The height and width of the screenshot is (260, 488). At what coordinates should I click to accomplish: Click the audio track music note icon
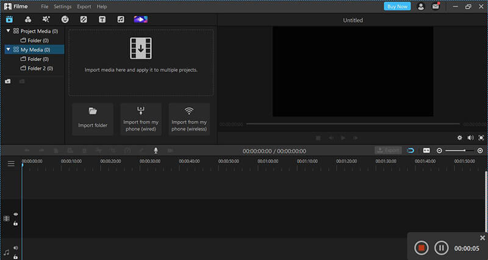click(x=7, y=253)
